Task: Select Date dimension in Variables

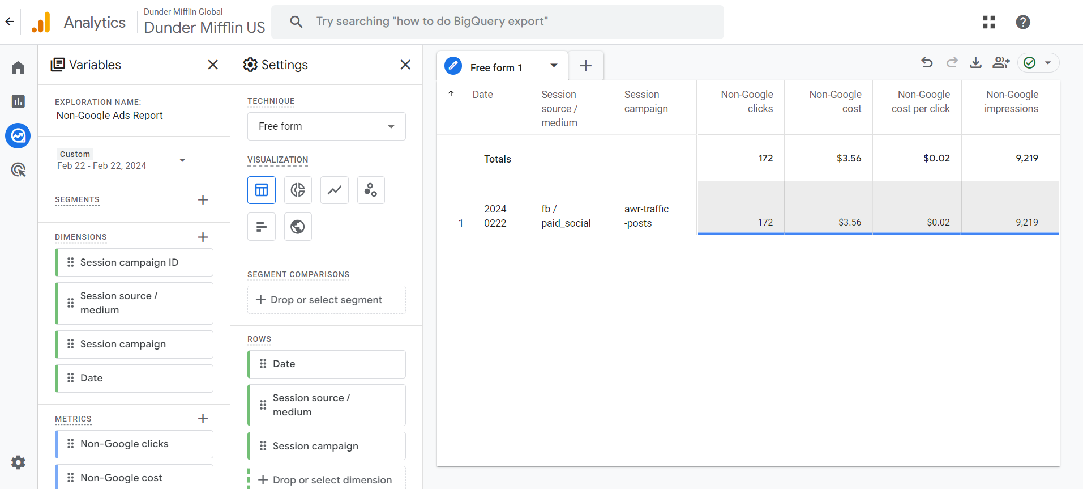Action: pos(134,378)
